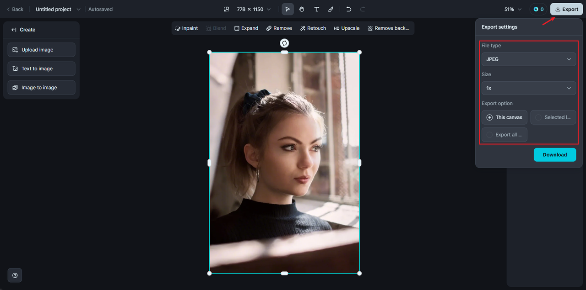This screenshot has width=586, height=290.
Task: Click the right-edge middle resize handle
Action: 359,163
